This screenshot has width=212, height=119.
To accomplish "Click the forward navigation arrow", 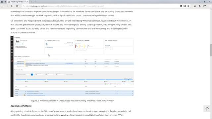I will (7, 6).
